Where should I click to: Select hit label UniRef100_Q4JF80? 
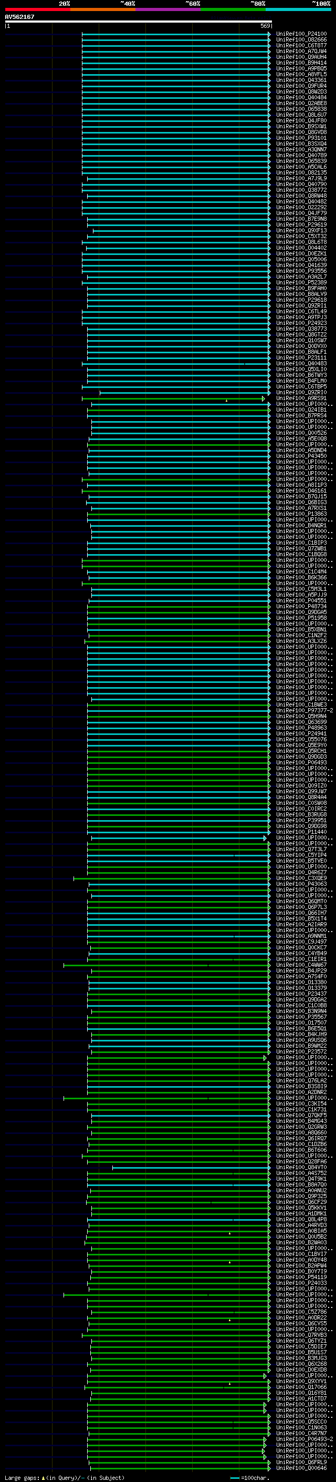(x=301, y=121)
